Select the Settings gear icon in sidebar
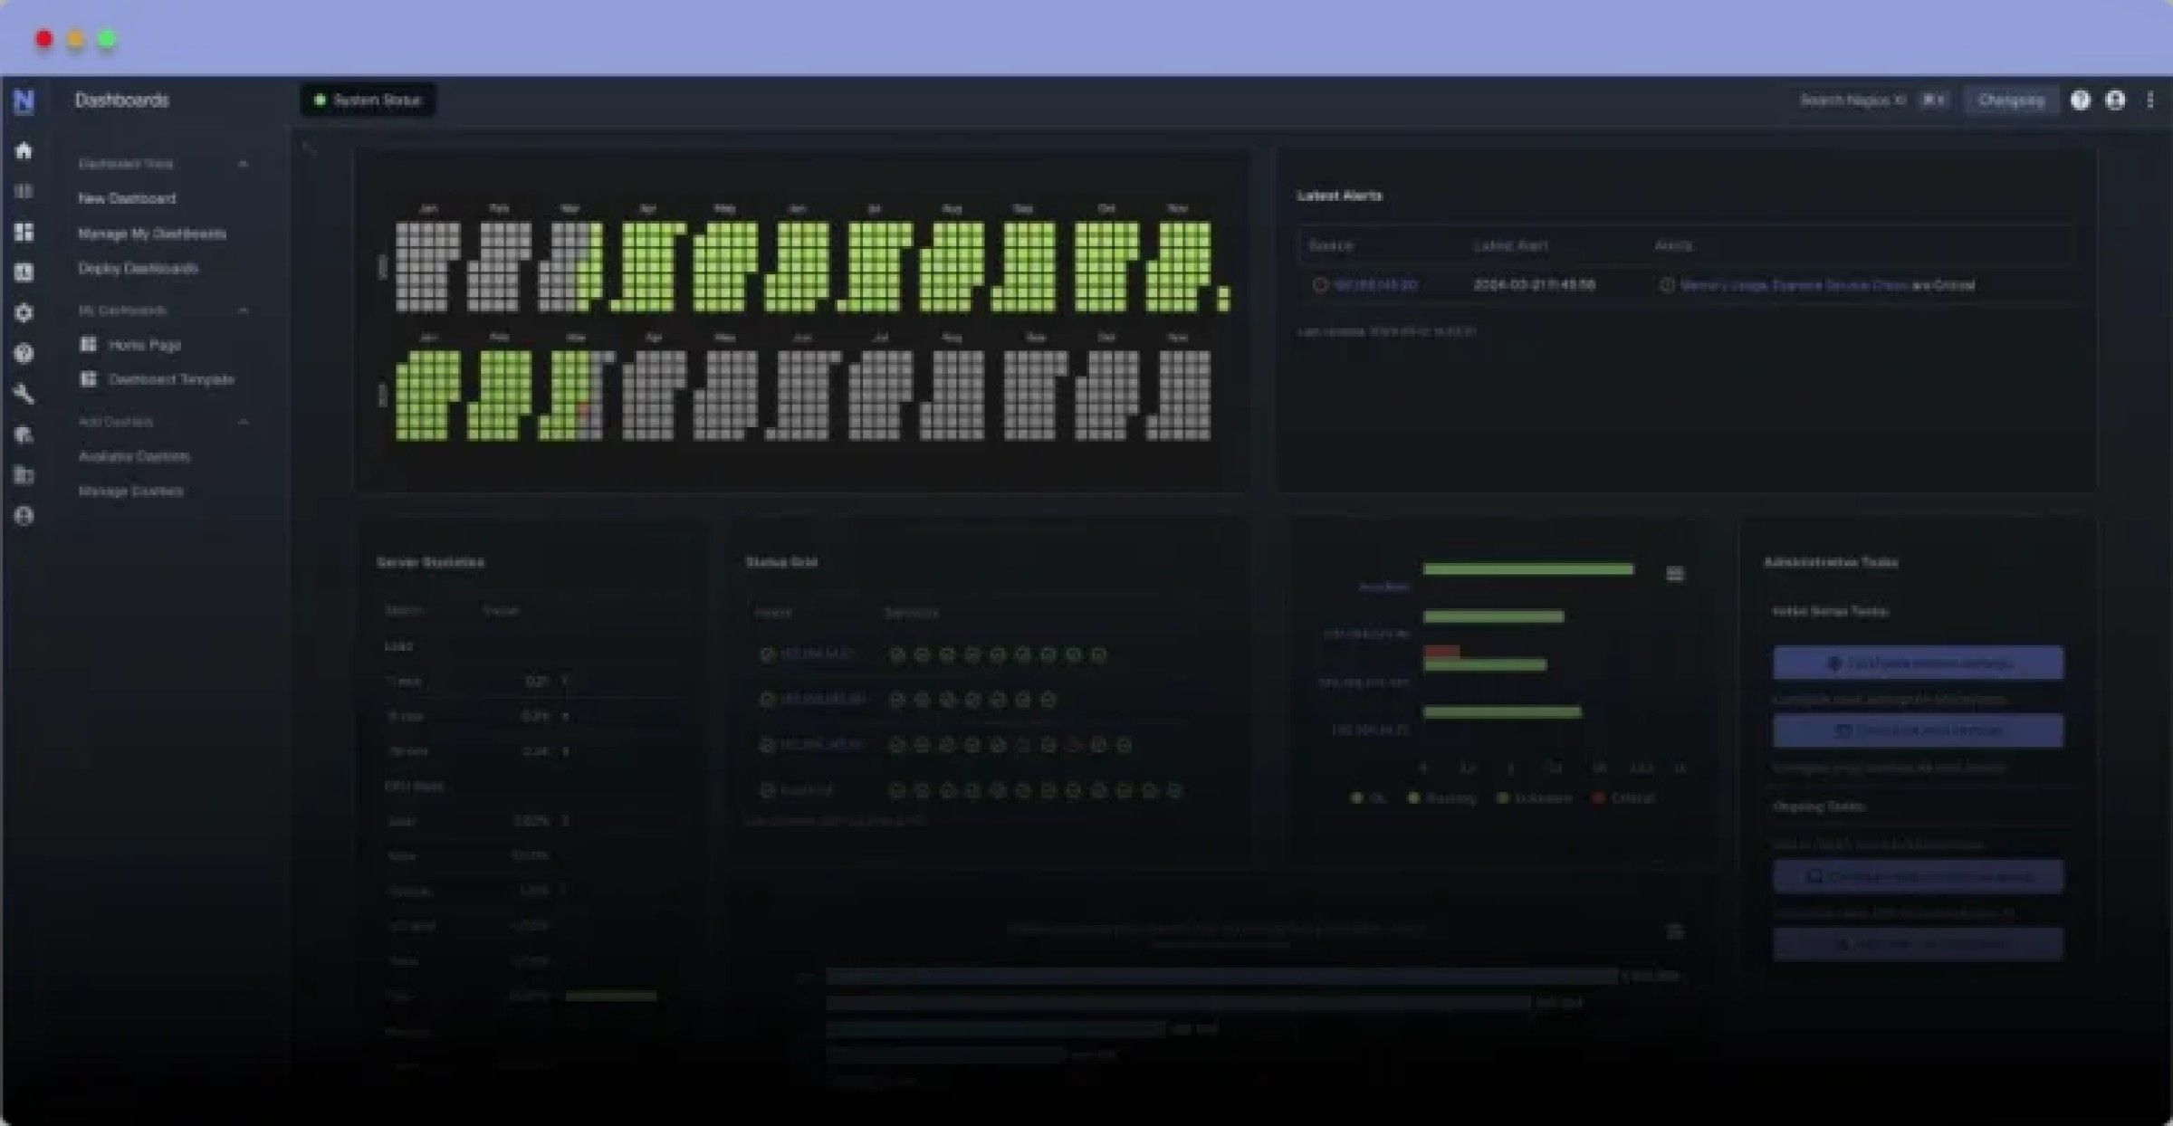Viewport: 2173px width, 1126px height. (x=24, y=313)
